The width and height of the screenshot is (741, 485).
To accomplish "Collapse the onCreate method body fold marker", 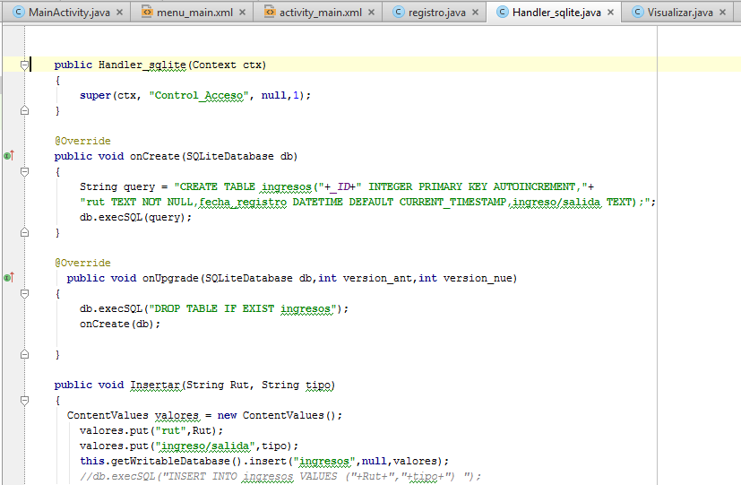I will 24,171.
